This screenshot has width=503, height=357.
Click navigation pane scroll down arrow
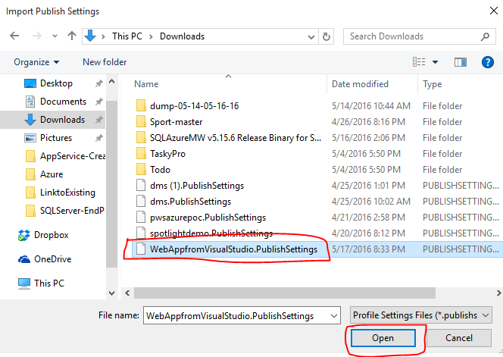pos(111,293)
